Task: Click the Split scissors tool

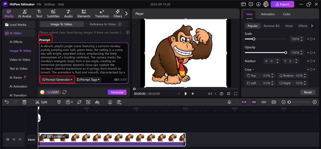Action: [41, 102]
